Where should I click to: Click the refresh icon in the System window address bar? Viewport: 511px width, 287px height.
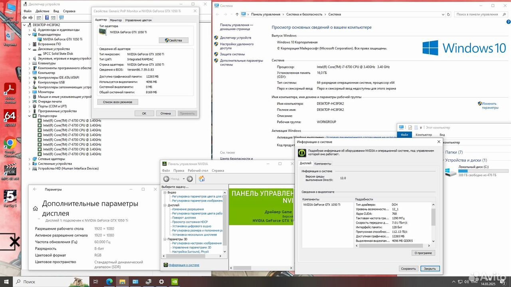pyautogui.click(x=449, y=14)
